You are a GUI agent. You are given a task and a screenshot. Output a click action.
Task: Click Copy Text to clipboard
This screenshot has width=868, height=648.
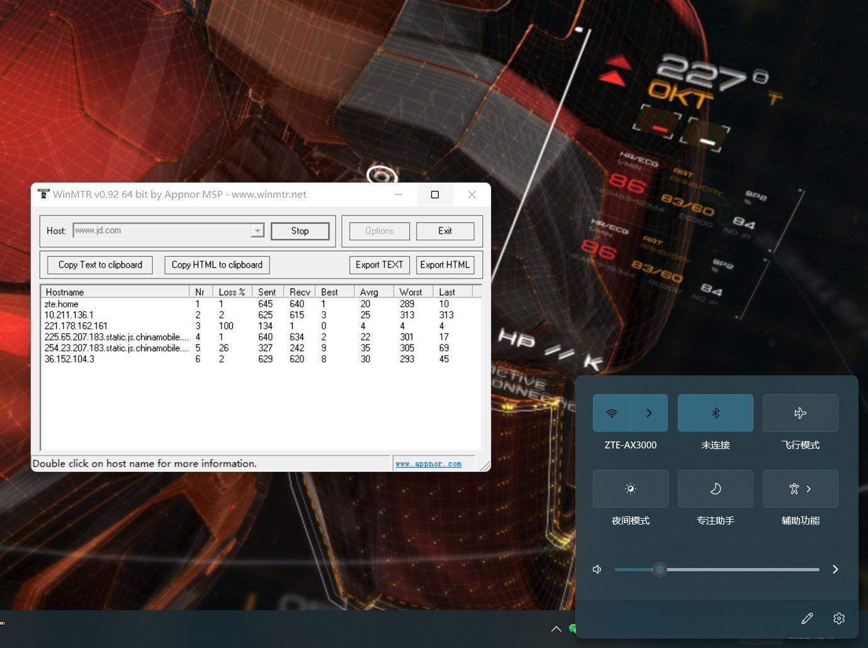coord(100,265)
